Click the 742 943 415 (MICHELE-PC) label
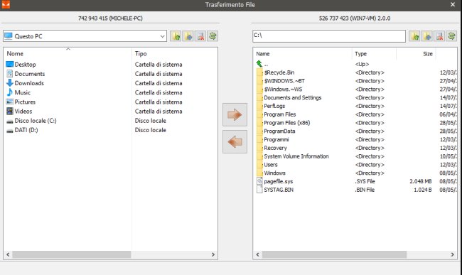This screenshot has height=275, width=462. [x=110, y=18]
